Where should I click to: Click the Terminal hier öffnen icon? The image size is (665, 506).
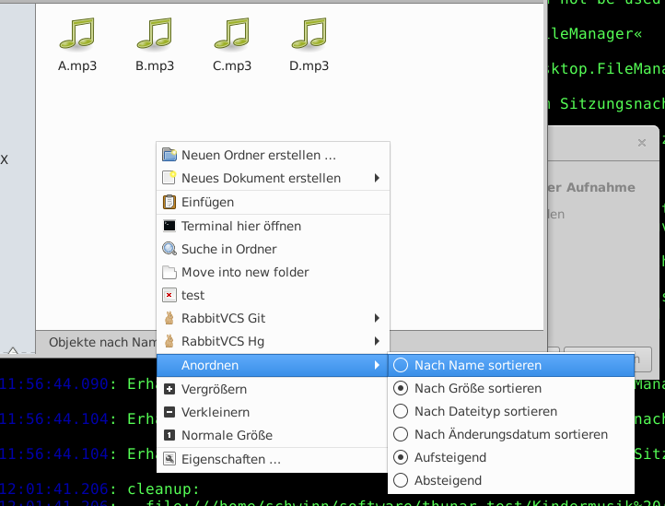click(169, 226)
